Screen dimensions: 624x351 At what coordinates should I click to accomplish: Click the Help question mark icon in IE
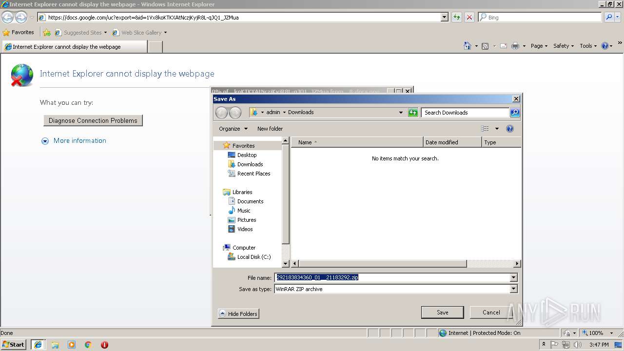(605, 46)
